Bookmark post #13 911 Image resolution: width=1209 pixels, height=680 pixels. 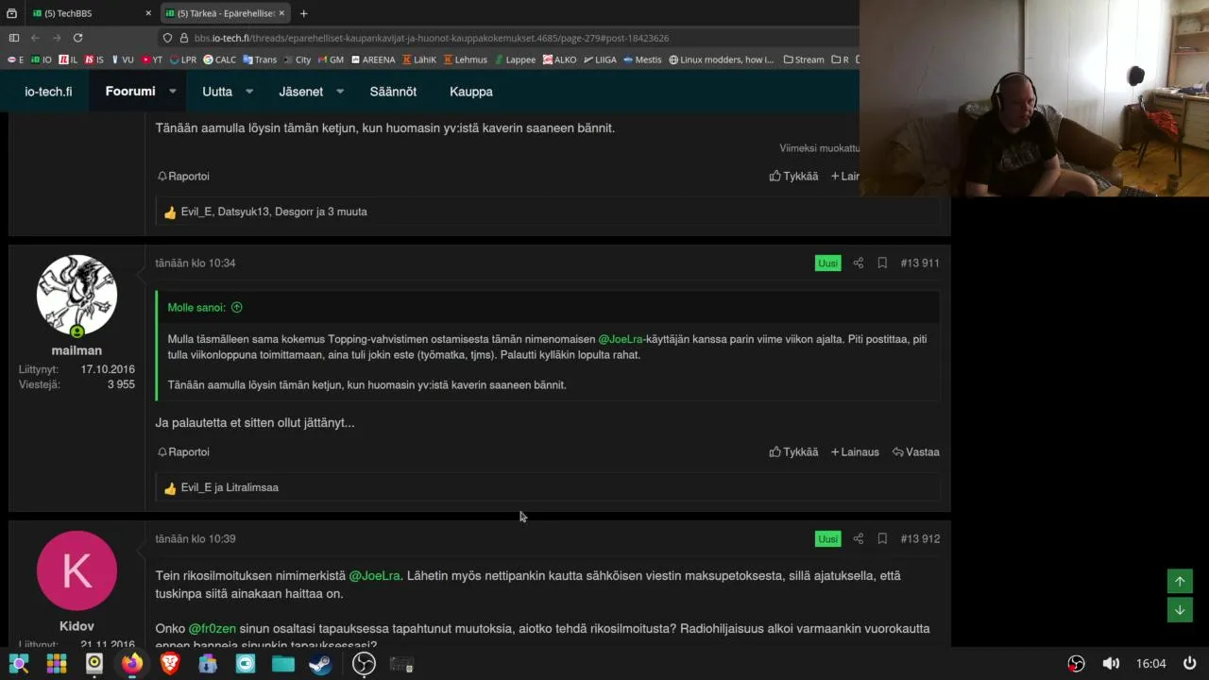(x=882, y=263)
